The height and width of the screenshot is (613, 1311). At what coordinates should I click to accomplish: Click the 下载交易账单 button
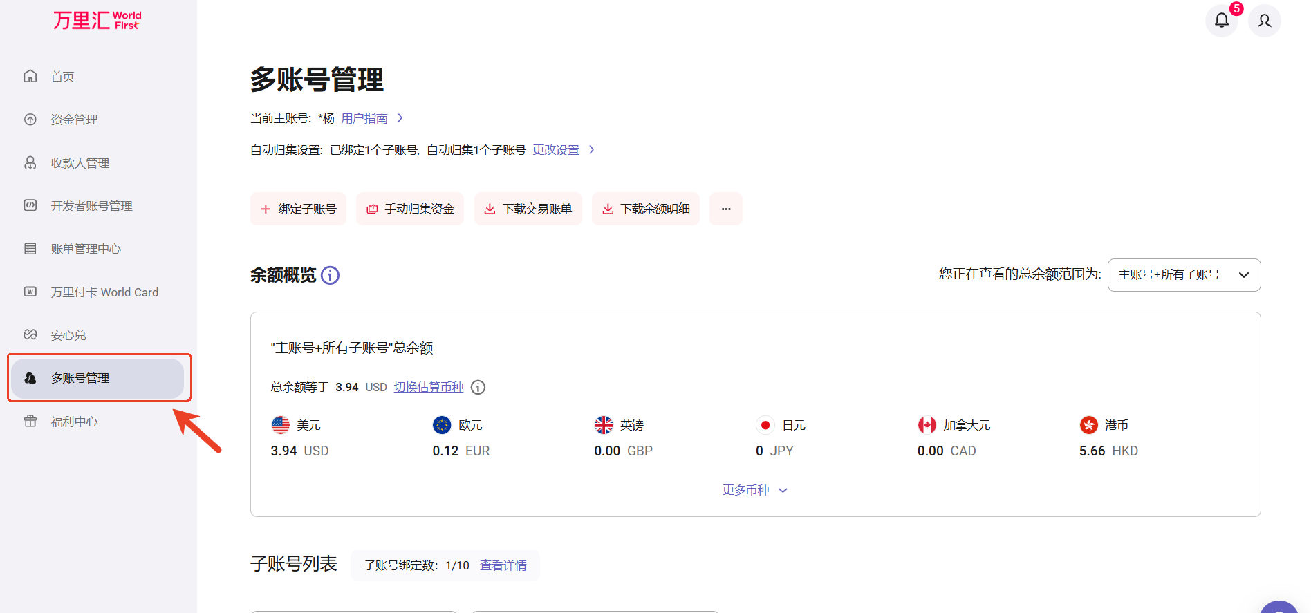[528, 209]
